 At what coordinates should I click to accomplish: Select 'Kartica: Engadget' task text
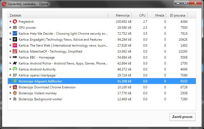[x=60, y=40]
